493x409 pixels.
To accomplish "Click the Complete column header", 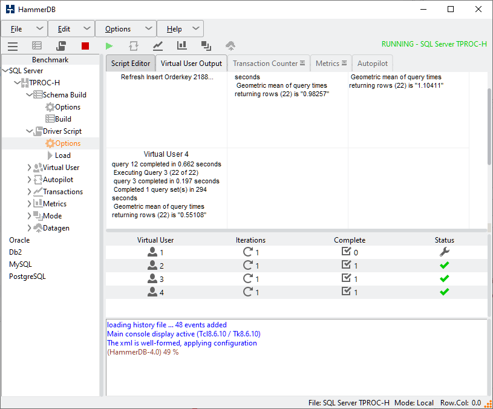I will point(350,240).
